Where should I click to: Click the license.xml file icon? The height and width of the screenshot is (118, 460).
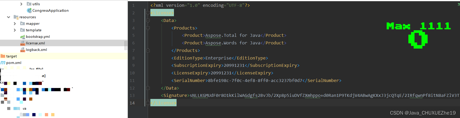[x=23, y=43]
